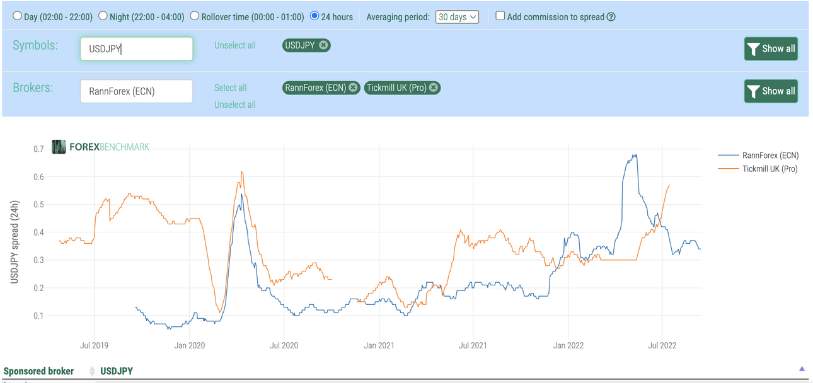Remove the RannForex (ECN) broker tag
Screen dimensions: 813x383
(353, 88)
